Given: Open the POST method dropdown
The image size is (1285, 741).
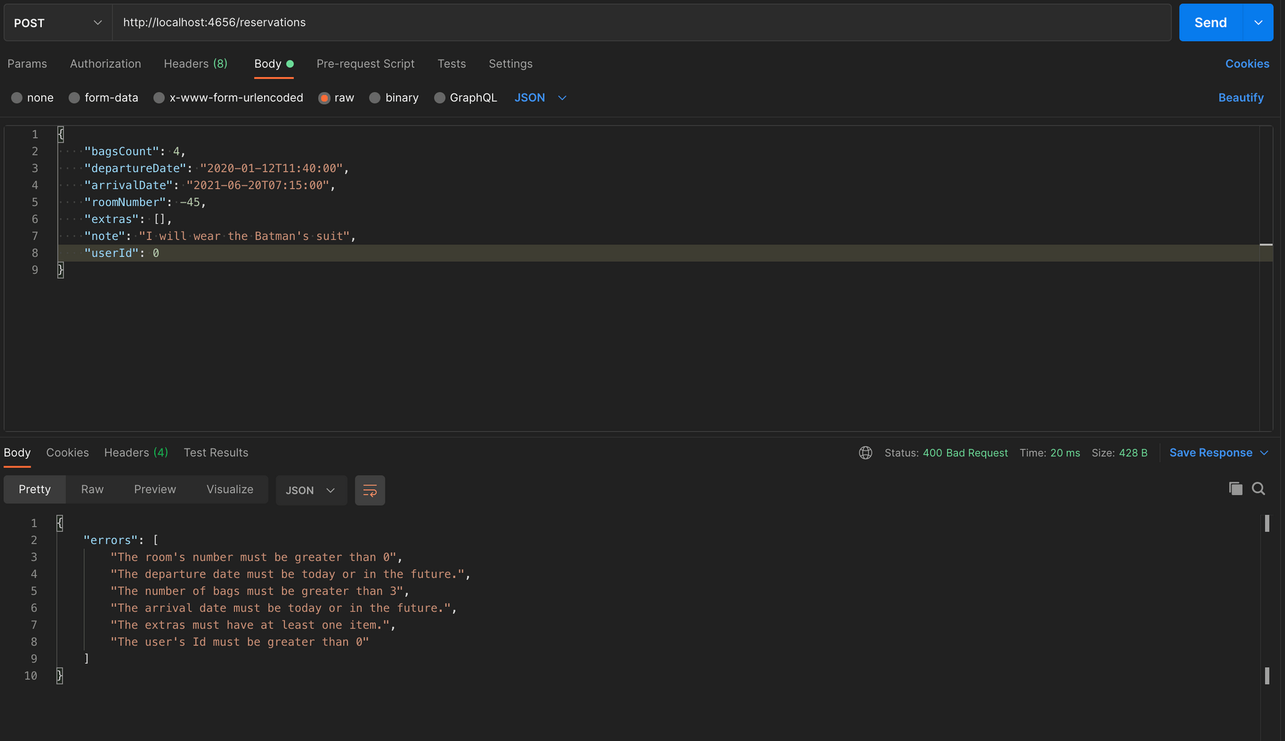Looking at the screenshot, I should point(57,22).
